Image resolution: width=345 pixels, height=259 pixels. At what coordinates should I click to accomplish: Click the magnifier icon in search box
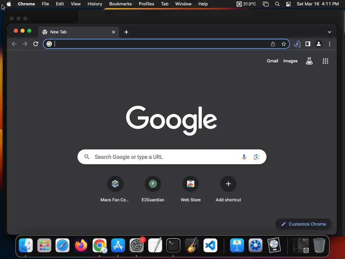(87, 157)
